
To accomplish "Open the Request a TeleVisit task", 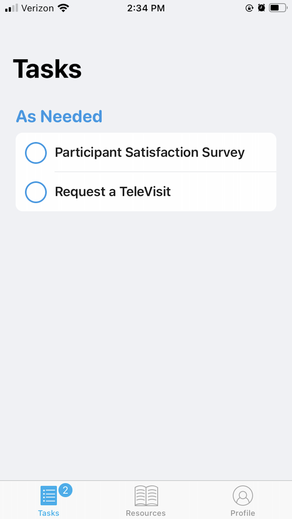I will 113,192.
